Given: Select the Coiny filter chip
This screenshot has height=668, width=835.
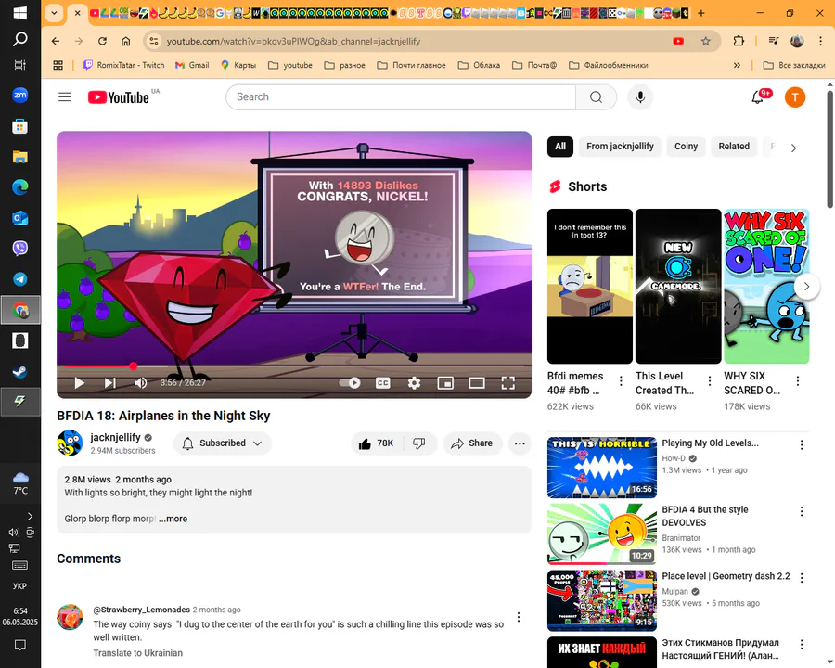Looking at the screenshot, I should click(x=686, y=147).
